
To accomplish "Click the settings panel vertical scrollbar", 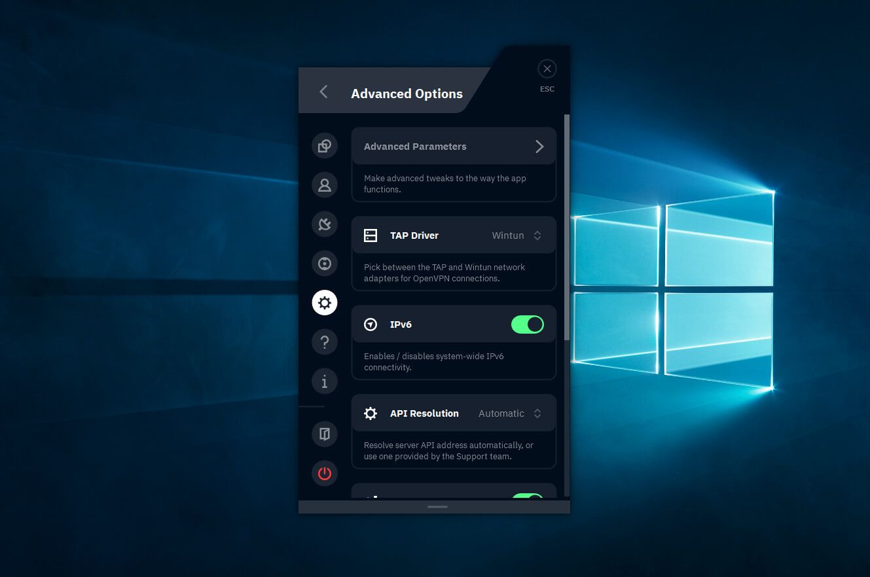I will pyautogui.click(x=567, y=228).
